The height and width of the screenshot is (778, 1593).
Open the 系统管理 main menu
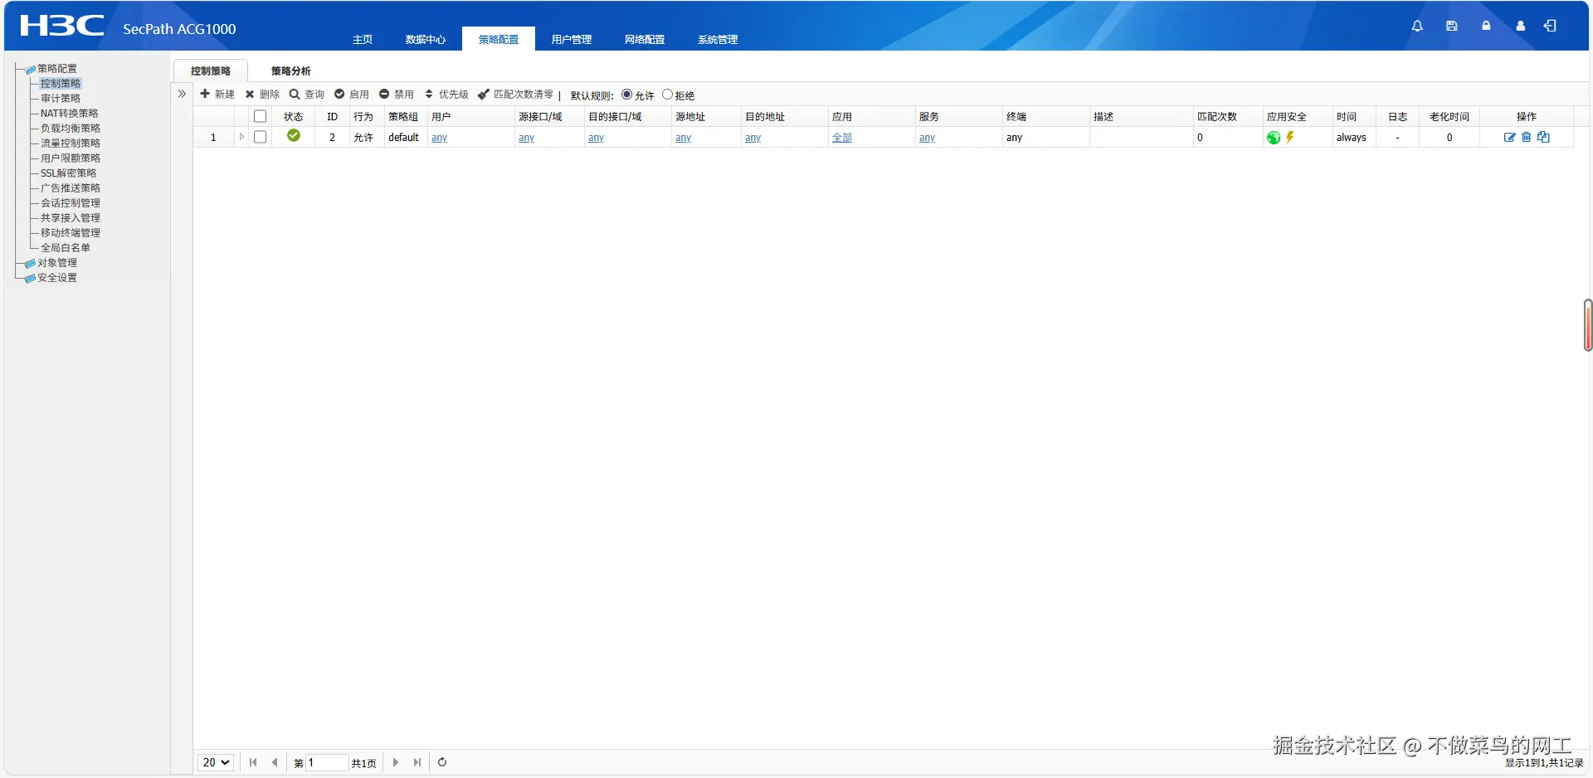pyautogui.click(x=718, y=39)
